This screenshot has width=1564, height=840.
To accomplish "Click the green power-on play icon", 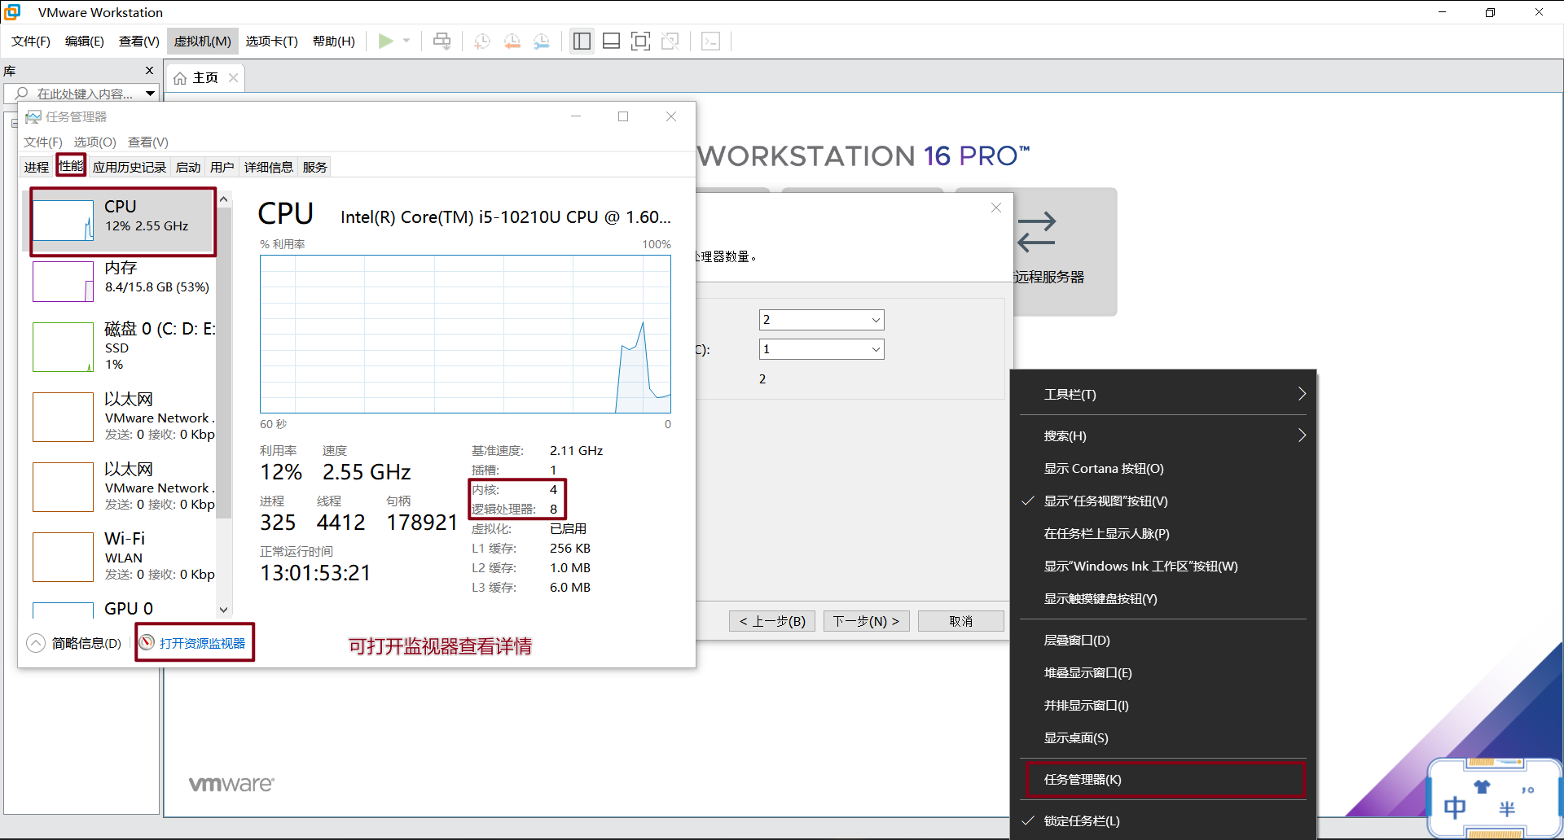I will point(386,41).
